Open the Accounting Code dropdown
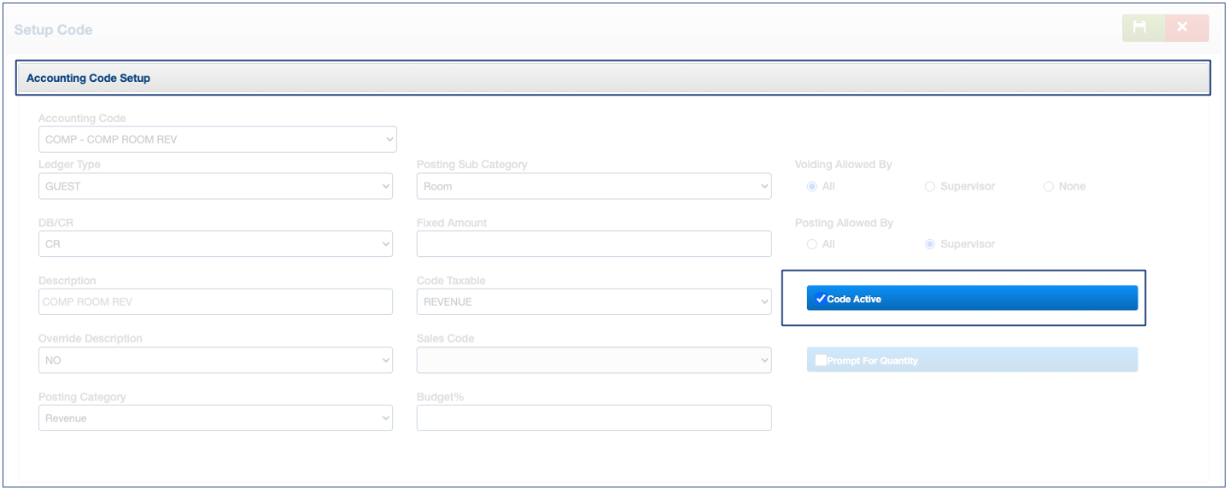Viewport: 1229px width, 490px height. [x=217, y=139]
